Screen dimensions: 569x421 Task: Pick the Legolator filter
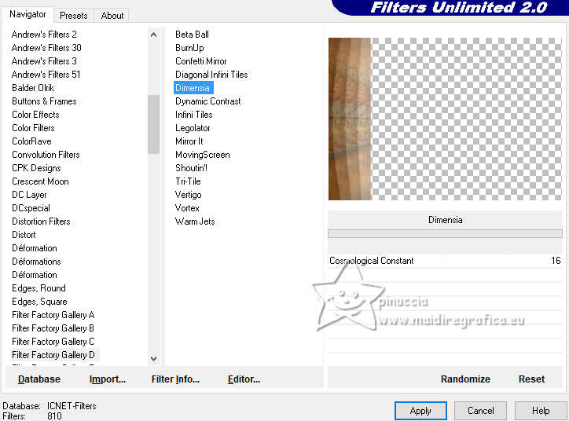pyautogui.click(x=193, y=128)
